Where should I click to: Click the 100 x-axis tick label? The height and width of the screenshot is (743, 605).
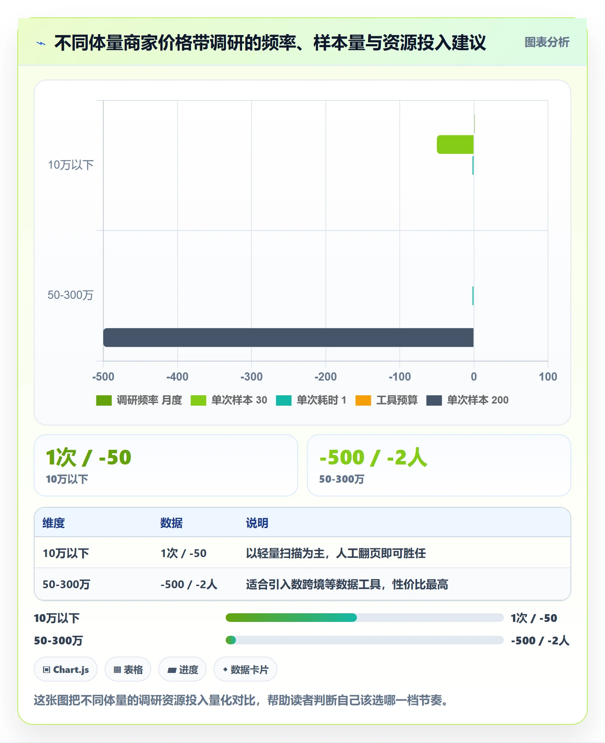(548, 377)
